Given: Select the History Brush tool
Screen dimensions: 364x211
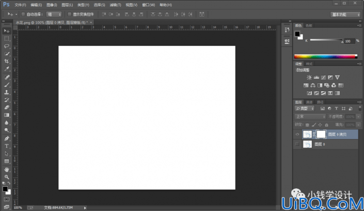Looking at the screenshot, I should pyautogui.click(x=7, y=100).
